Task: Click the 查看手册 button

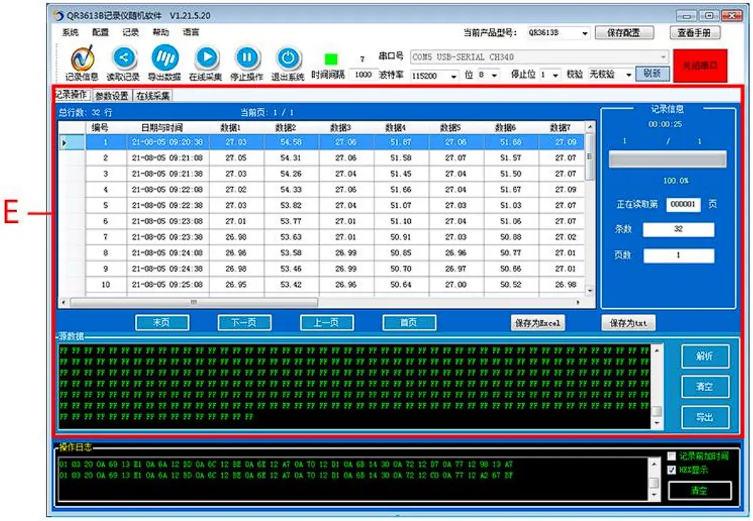Action: [x=694, y=33]
